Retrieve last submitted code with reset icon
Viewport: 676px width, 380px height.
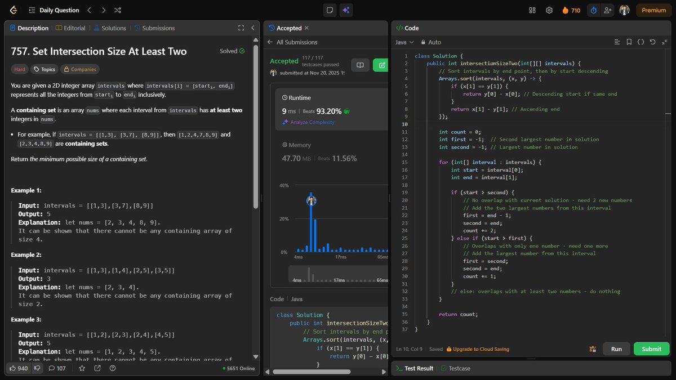(652, 42)
